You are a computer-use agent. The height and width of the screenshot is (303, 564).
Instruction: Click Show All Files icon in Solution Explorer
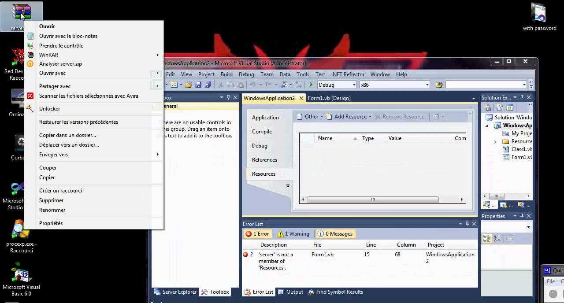pyautogui.click(x=500, y=107)
